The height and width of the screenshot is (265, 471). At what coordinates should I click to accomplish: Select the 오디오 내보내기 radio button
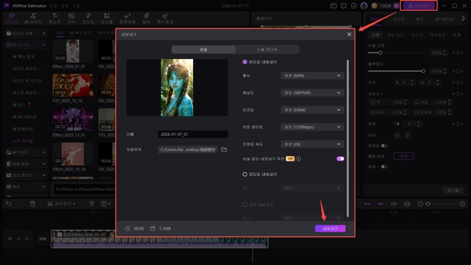245,174
